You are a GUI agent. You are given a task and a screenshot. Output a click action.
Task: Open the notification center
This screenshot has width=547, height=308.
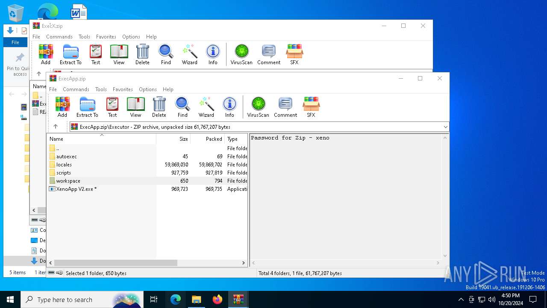tap(533, 299)
